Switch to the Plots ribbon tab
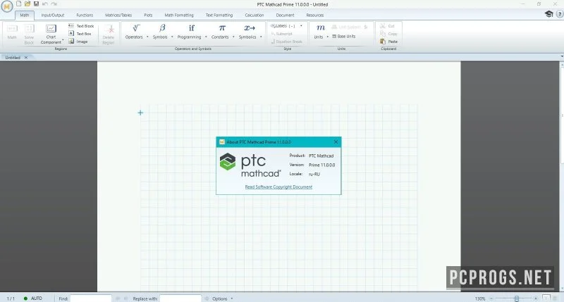564x302 pixels. 148,15
